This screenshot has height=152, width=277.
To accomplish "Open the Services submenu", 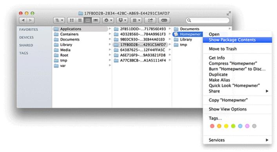I will (237, 140).
